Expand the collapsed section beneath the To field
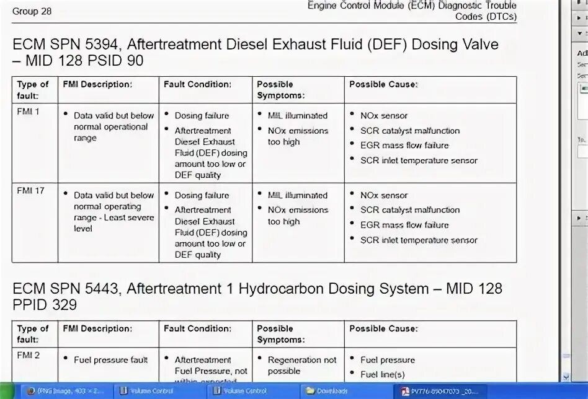 580,217
